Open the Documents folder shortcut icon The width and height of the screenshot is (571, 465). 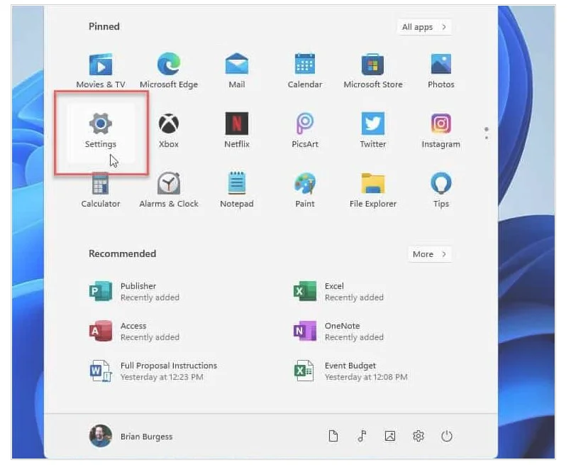pos(333,437)
